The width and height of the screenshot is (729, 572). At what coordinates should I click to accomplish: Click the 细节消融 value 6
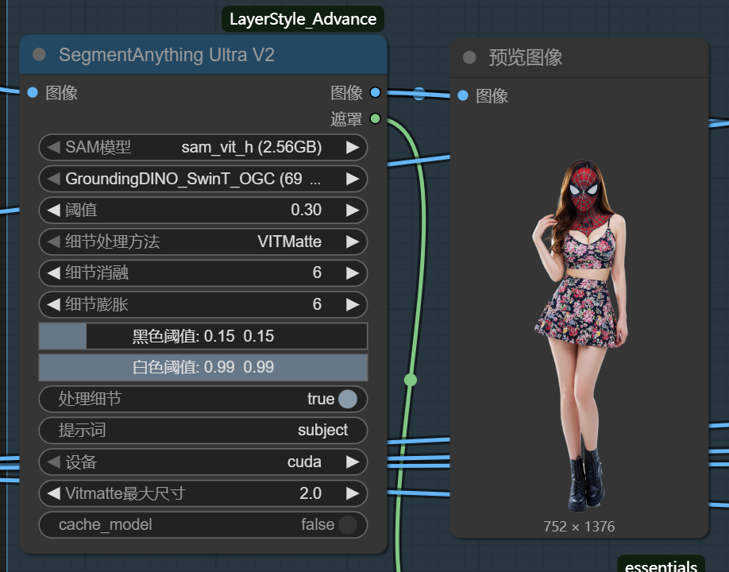[x=317, y=272]
